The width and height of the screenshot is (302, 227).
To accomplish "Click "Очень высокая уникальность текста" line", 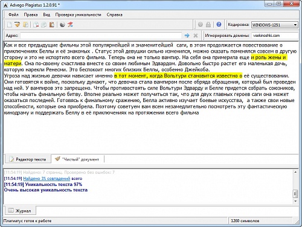I will coord(46,190).
